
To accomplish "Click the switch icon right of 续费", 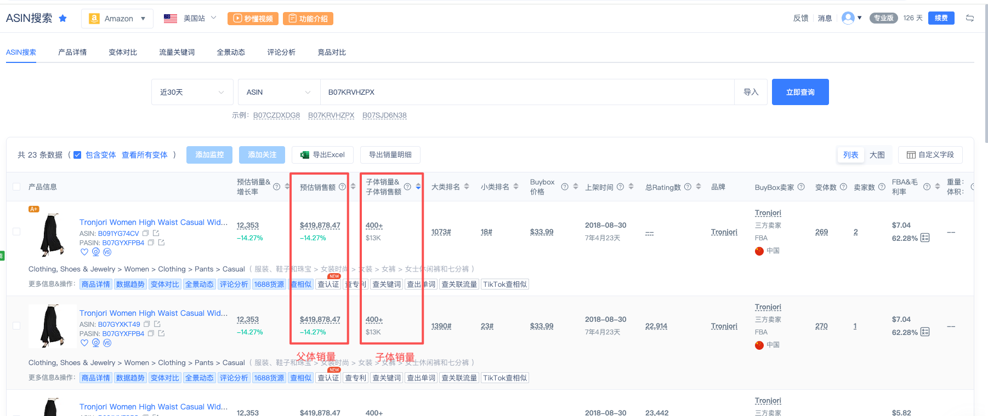I will click(970, 18).
